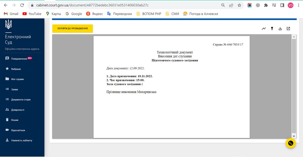Click the document viewer scroll up arrow
Viewport: 303px width, 157px height.
tap(294, 37)
